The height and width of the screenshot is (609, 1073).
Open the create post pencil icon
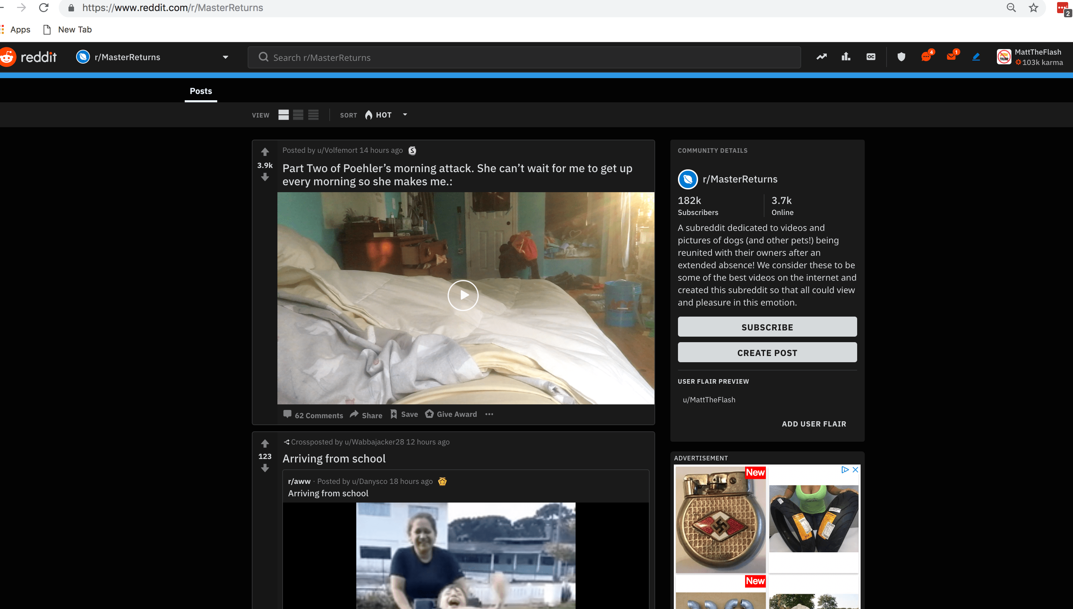pos(976,56)
